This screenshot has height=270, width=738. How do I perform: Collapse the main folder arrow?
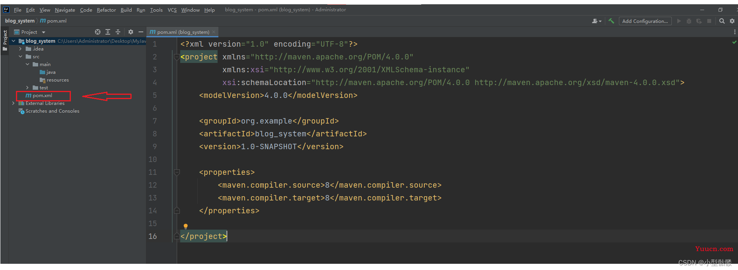coord(27,64)
